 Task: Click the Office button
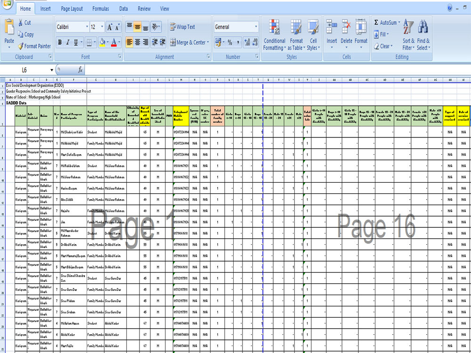click(x=6, y=4)
